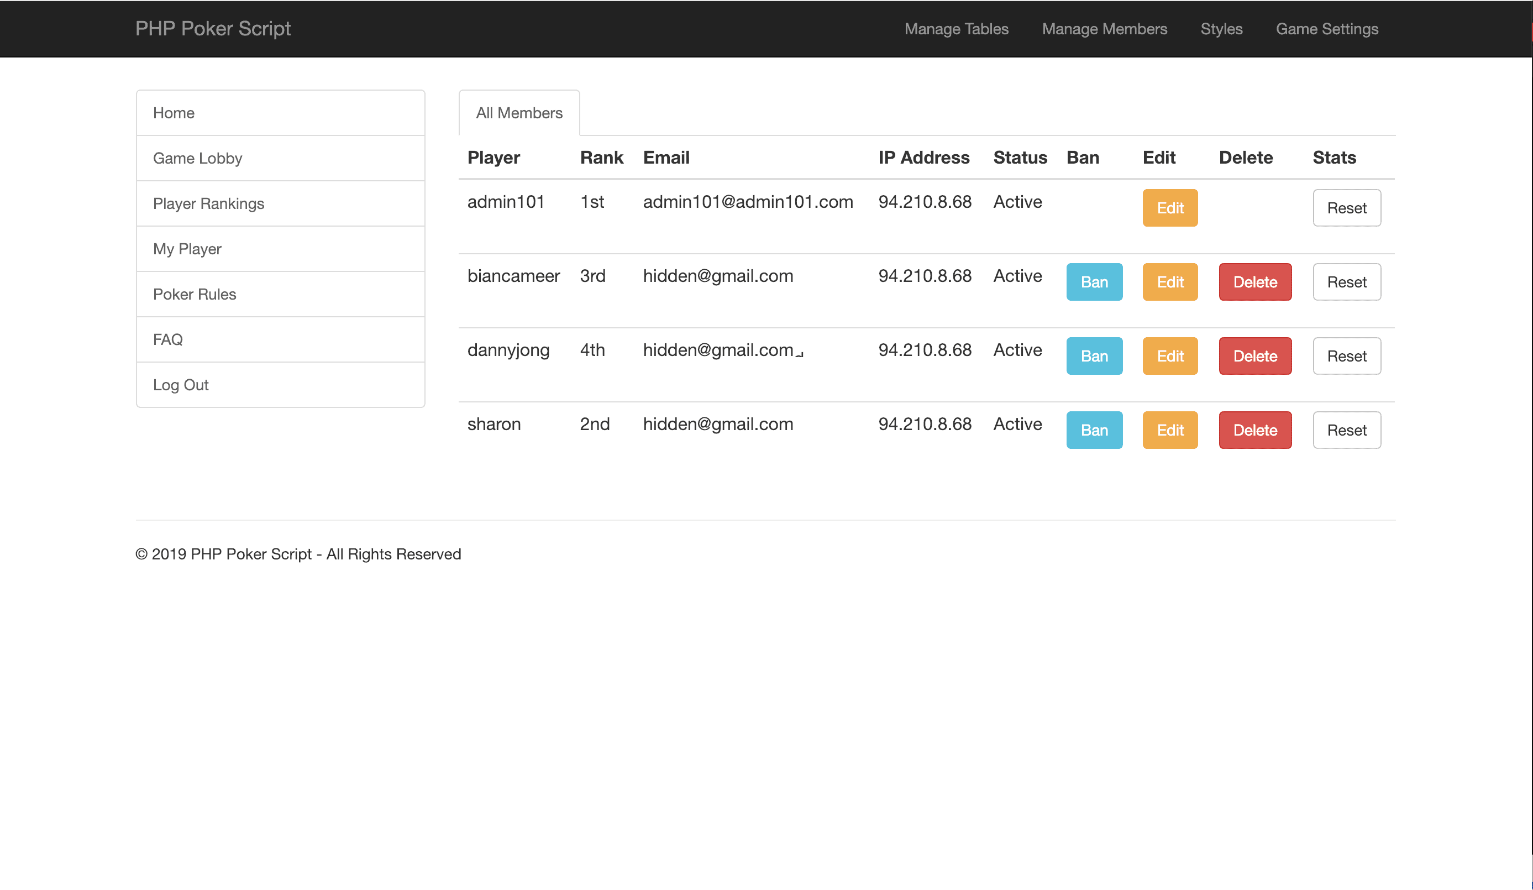Click the Status column header
This screenshot has width=1533, height=890.
pos(1020,158)
